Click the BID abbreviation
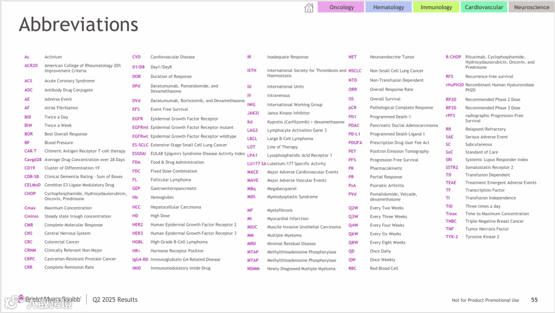 (28, 117)
